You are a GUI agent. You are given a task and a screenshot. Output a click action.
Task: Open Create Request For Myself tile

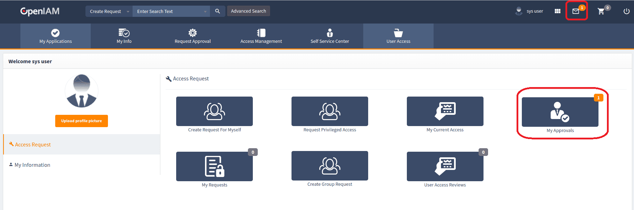click(214, 111)
